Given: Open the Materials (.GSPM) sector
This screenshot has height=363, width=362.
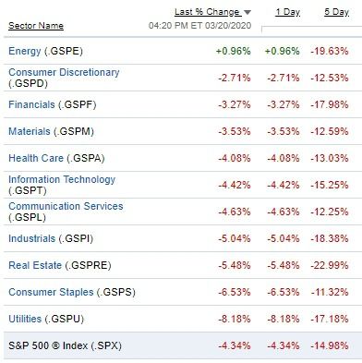Looking at the screenshot, I should tap(30, 131).
